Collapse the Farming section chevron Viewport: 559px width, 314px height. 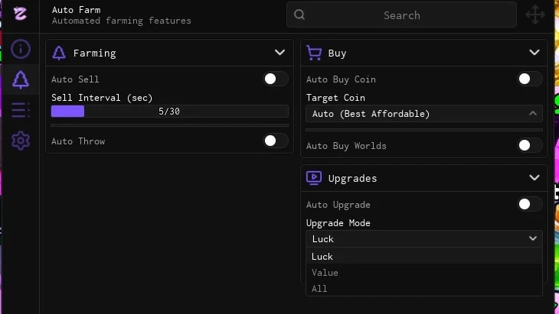(279, 53)
